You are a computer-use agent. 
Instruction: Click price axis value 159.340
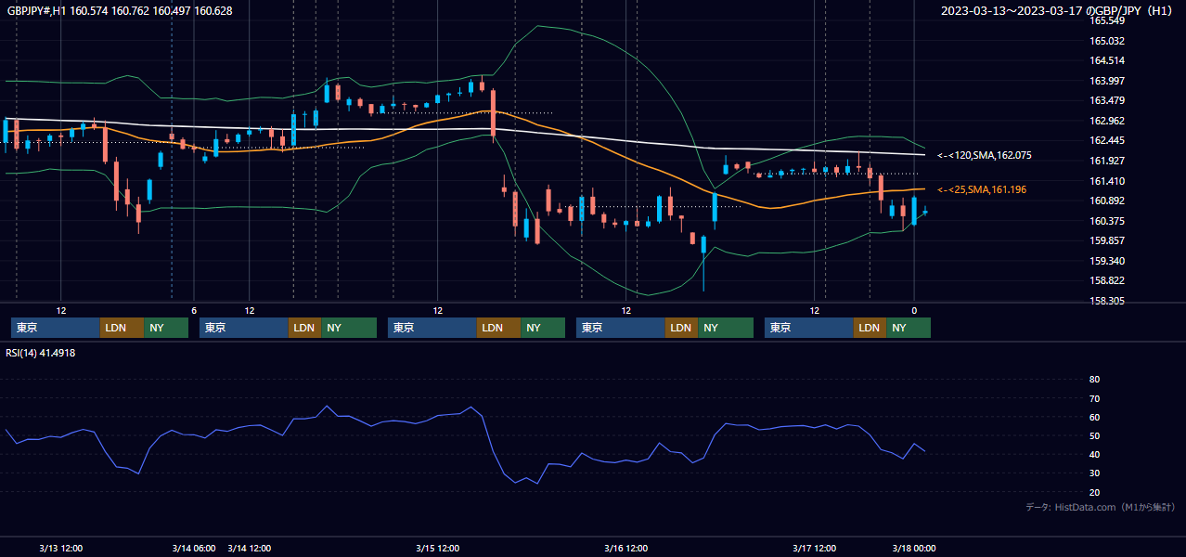(1106, 261)
